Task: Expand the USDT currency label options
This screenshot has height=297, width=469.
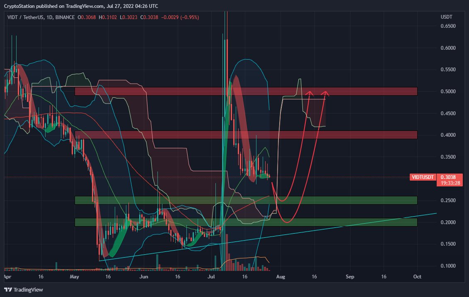Action: (x=445, y=17)
